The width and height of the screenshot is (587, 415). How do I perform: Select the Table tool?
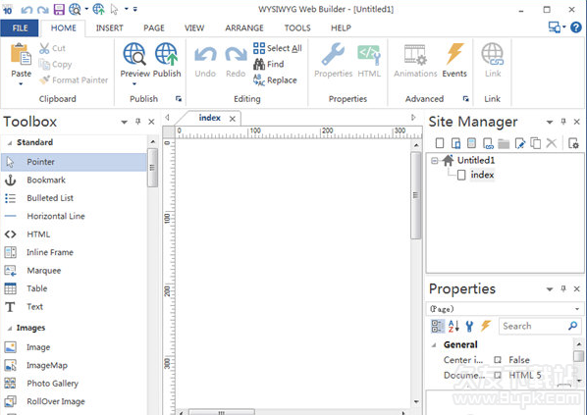tap(75, 288)
